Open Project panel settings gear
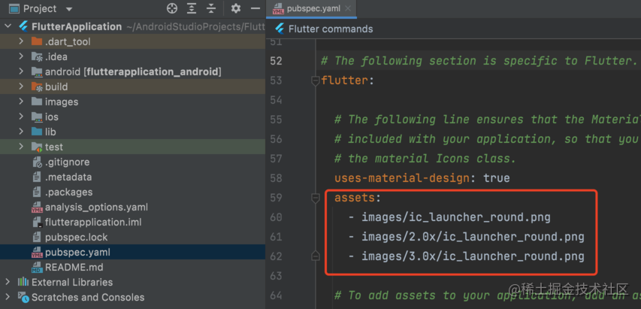 point(236,8)
